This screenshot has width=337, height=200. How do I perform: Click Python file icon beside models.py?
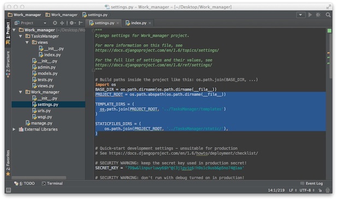tap(34, 74)
